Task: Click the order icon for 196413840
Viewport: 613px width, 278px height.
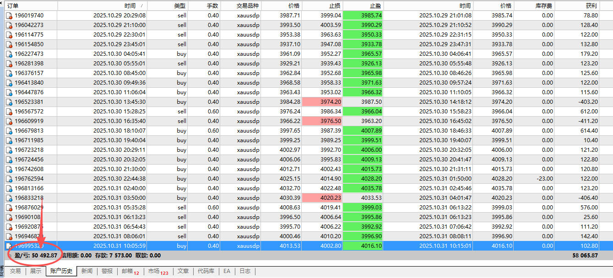Action: pyautogui.click(x=9, y=83)
